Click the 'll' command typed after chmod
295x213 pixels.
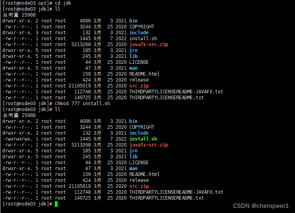[57, 109]
